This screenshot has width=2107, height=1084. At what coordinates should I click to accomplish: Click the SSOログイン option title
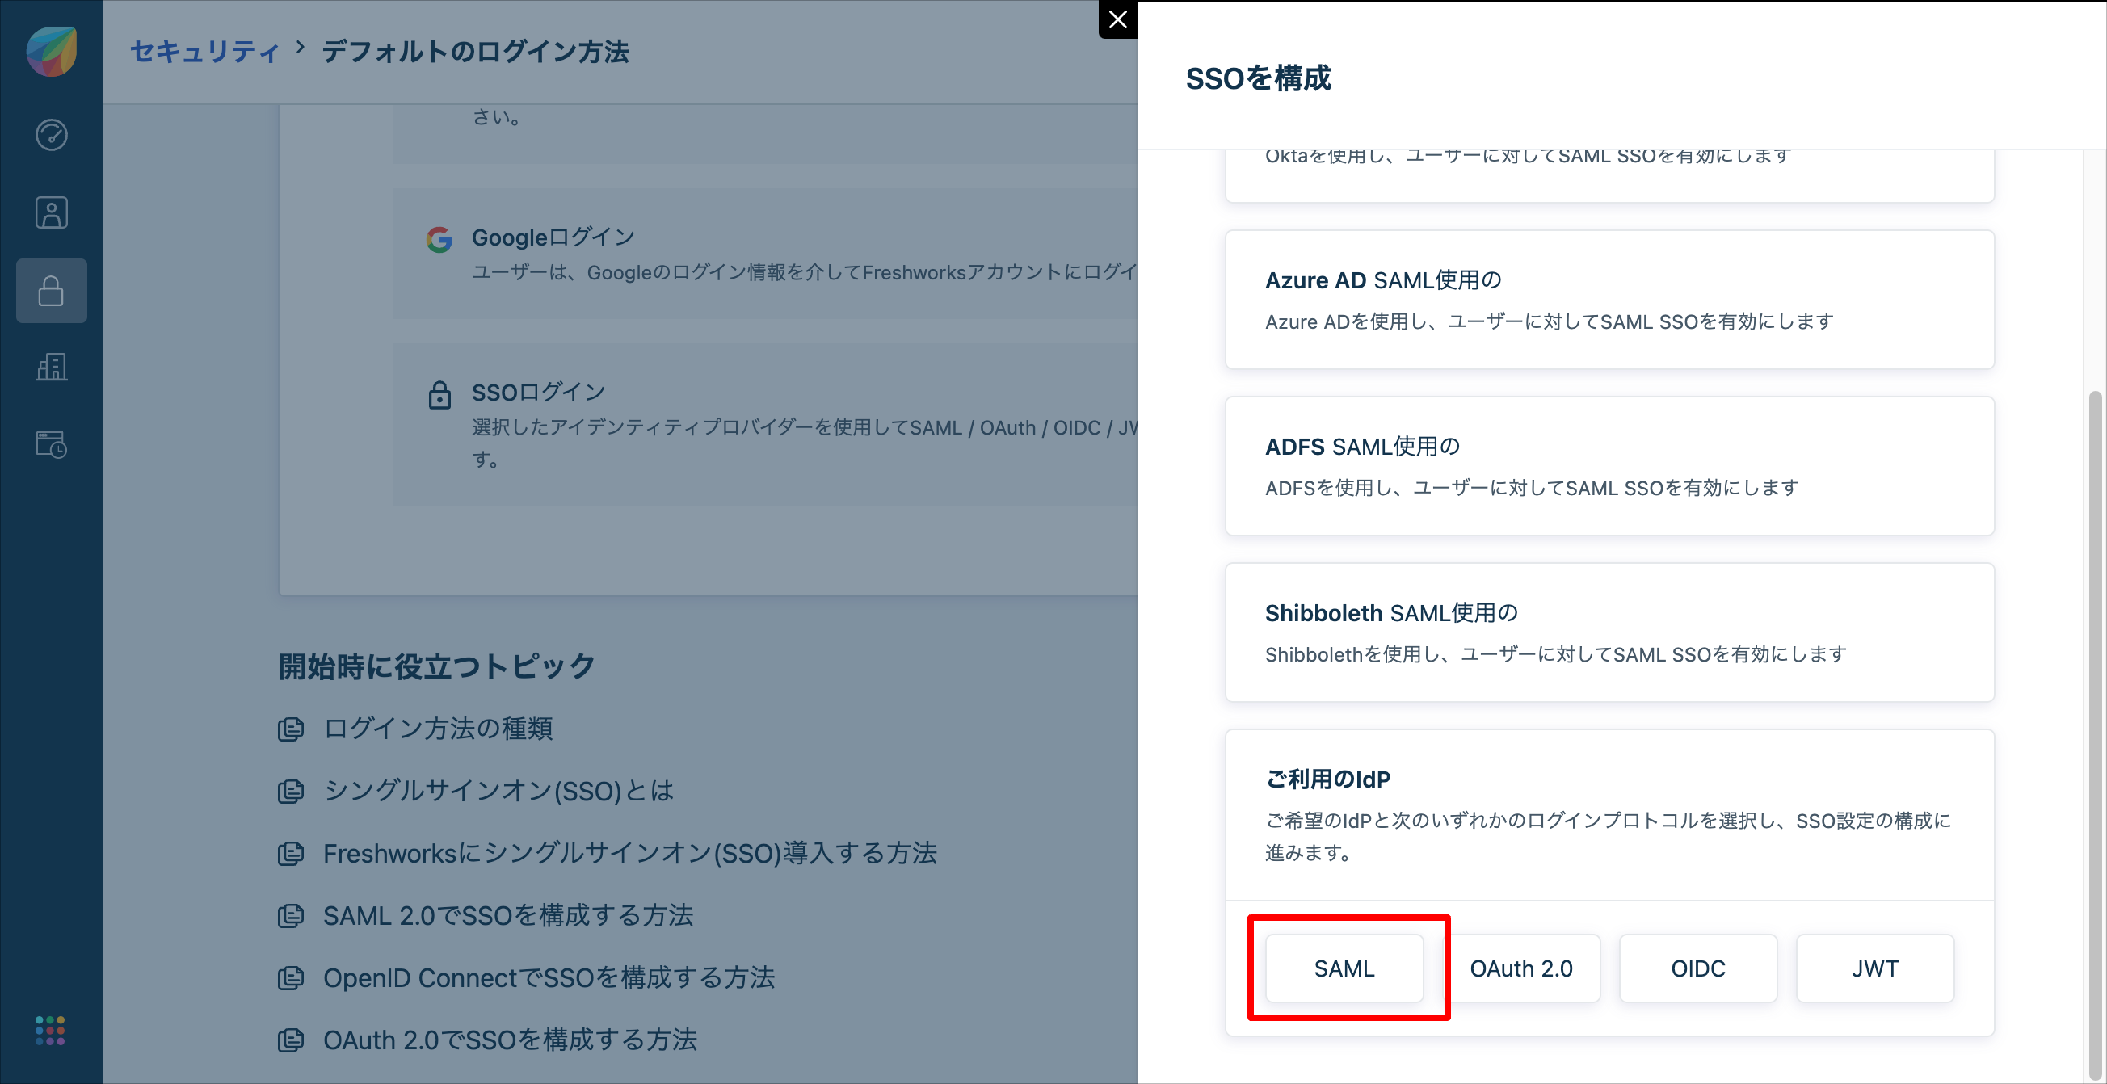point(539,393)
